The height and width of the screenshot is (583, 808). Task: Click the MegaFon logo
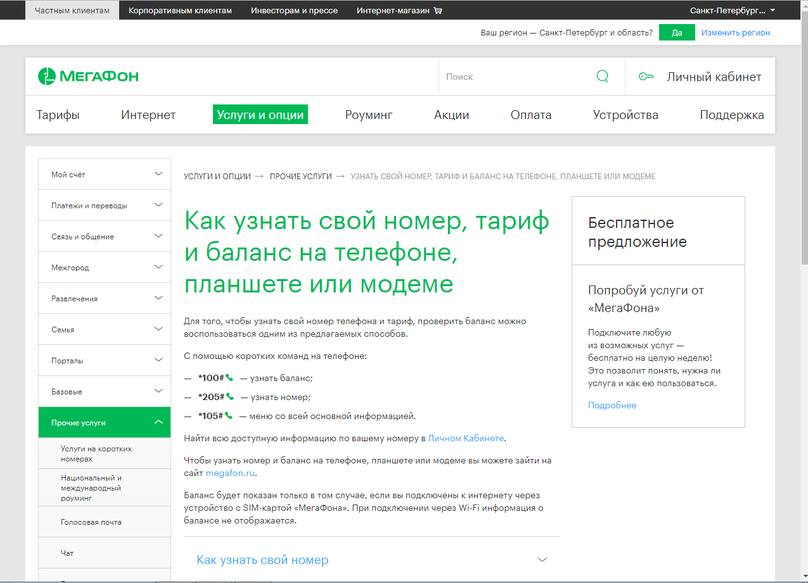tap(88, 77)
